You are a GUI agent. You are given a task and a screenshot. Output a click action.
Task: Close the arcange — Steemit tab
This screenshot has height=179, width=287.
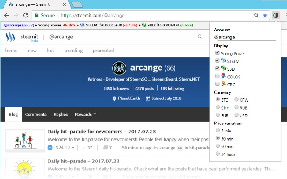pyautogui.click(x=65, y=4)
